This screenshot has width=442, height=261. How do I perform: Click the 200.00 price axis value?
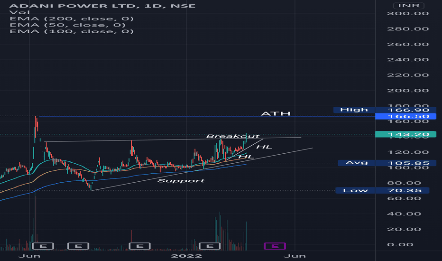coord(408,91)
